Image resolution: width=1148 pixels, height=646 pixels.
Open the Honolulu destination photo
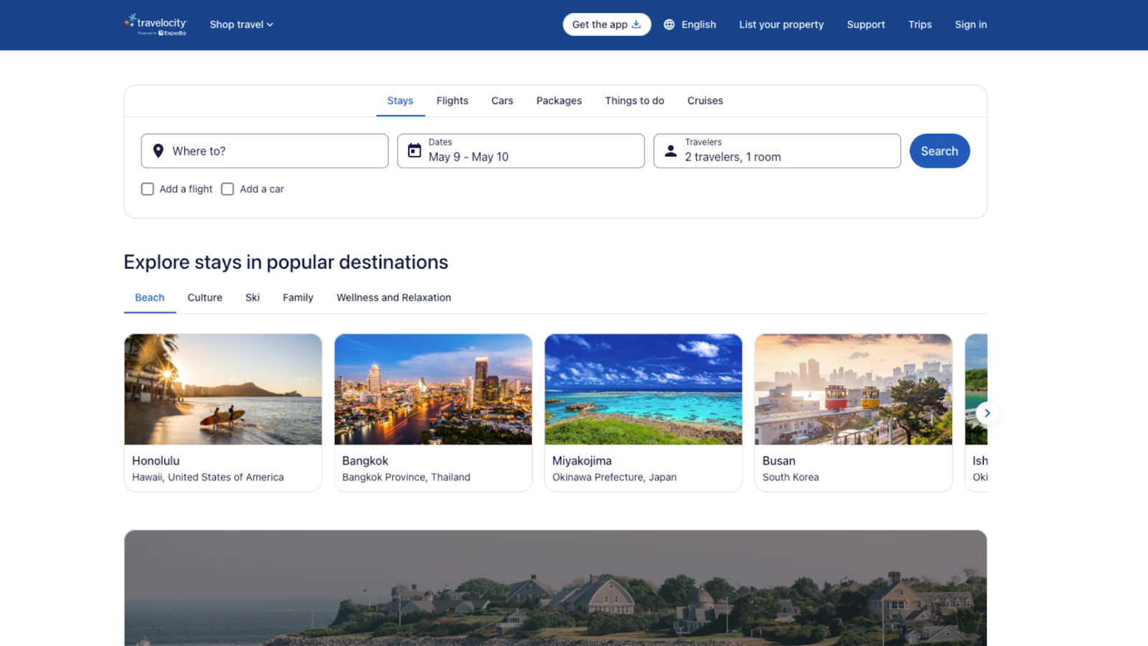point(223,389)
